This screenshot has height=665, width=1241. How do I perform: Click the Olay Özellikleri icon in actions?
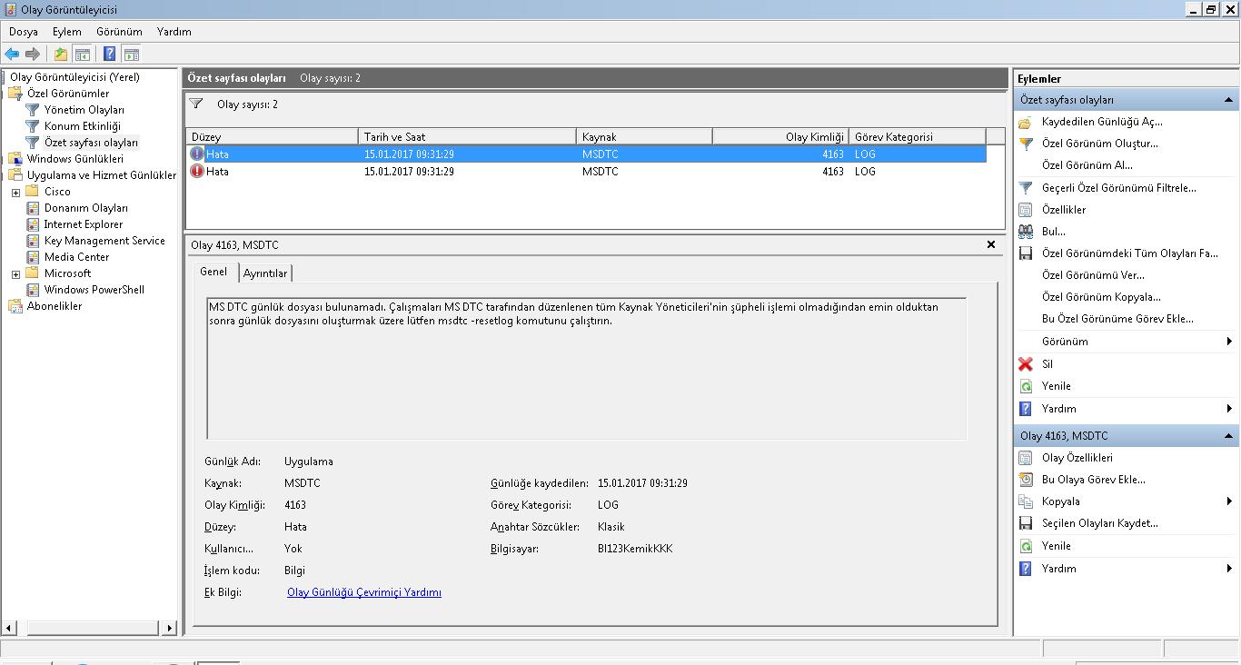click(1026, 458)
